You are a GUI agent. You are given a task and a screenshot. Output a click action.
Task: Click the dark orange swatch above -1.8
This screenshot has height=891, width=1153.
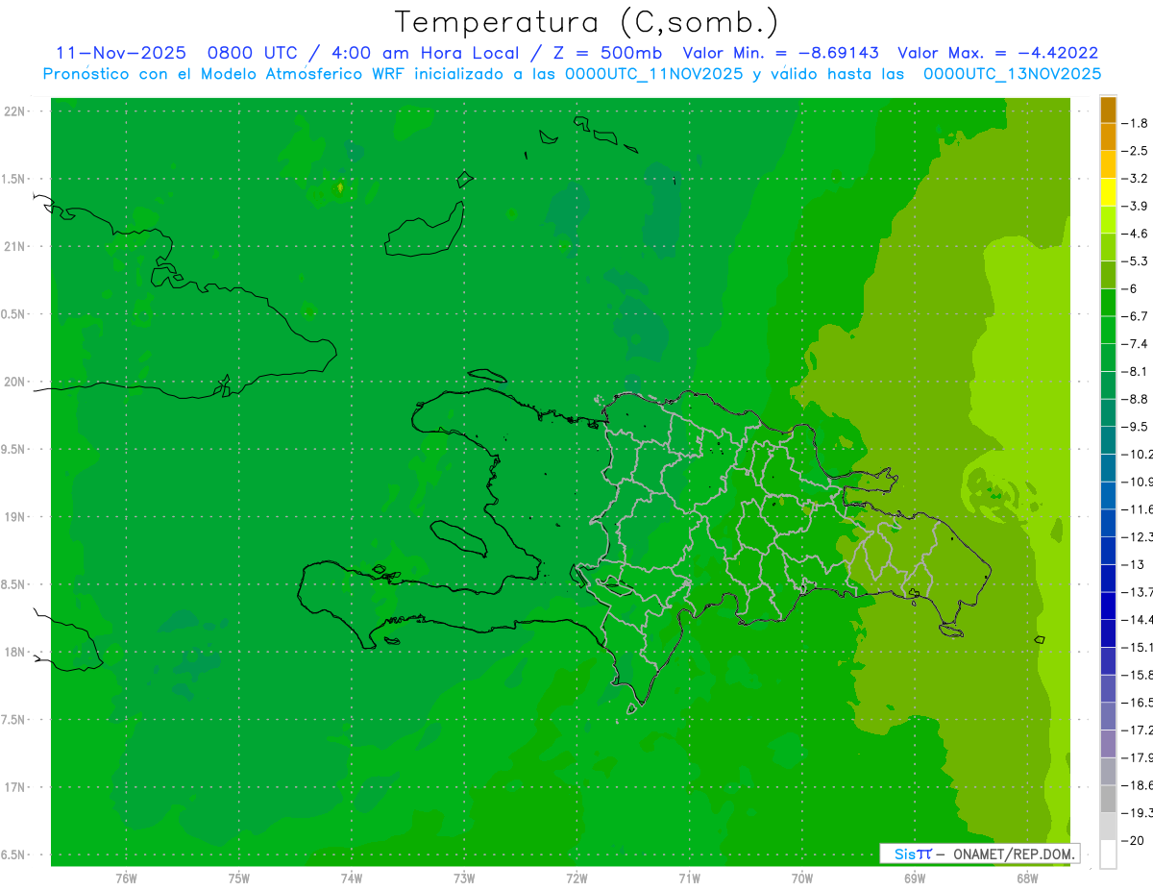1108,110
